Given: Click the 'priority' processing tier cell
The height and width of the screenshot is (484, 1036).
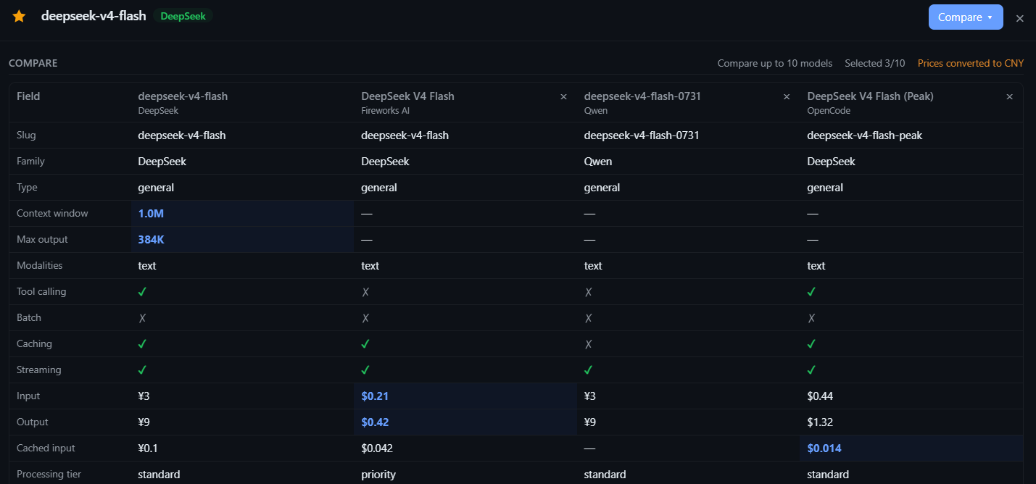Looking at the screenshot, I should point(378,475).
